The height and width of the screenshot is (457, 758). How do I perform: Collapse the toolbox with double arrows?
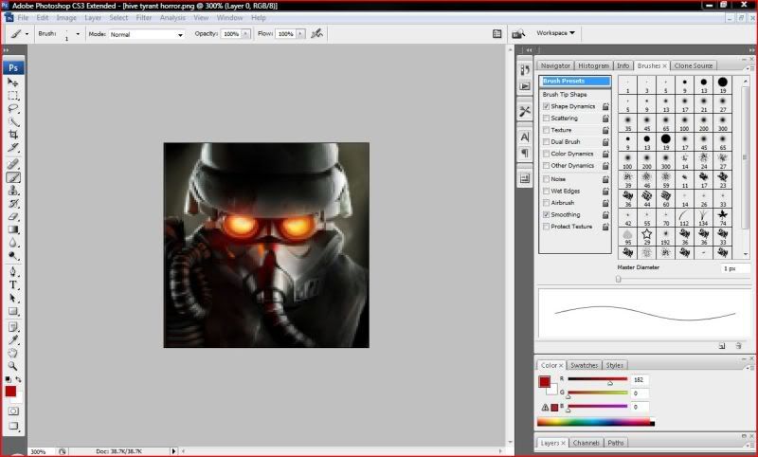click(7, 50)
